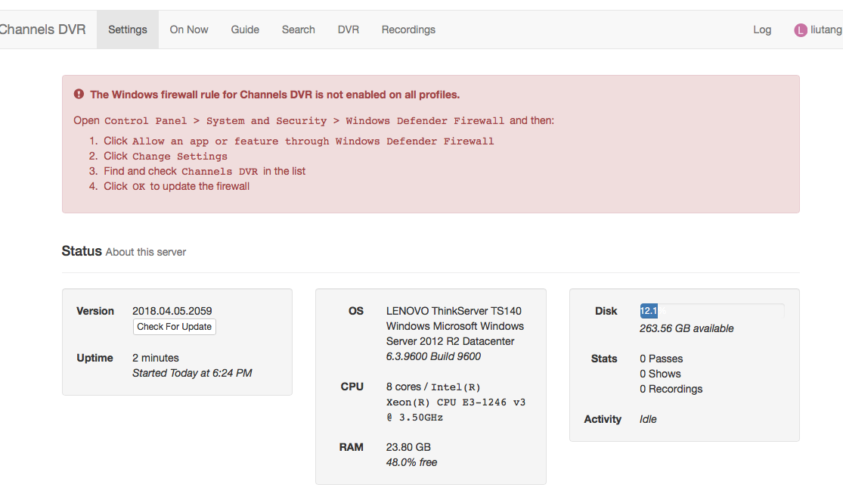
Task: Click the Disk usage percentage bar
Action: [711, 310]
